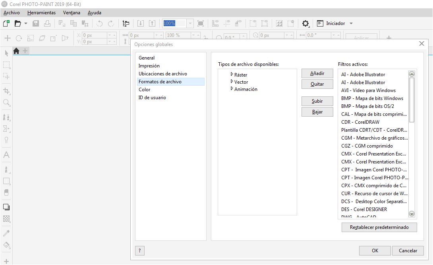Select Formatos de archivo category
The width and height of the screenshot is (433, 265).
pos(171,82)
